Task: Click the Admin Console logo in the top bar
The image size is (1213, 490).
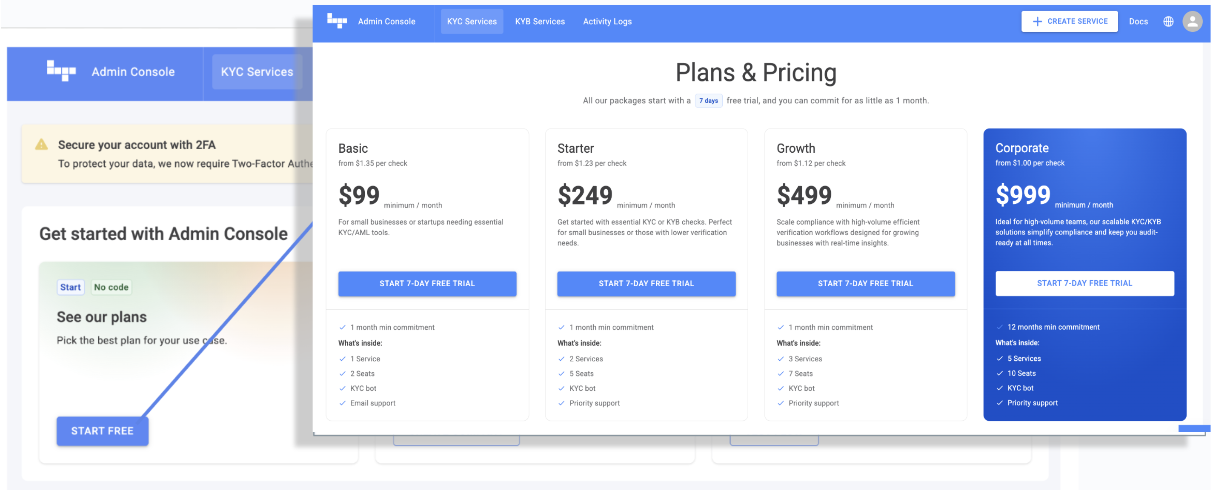Action: [x=337, y=21]
